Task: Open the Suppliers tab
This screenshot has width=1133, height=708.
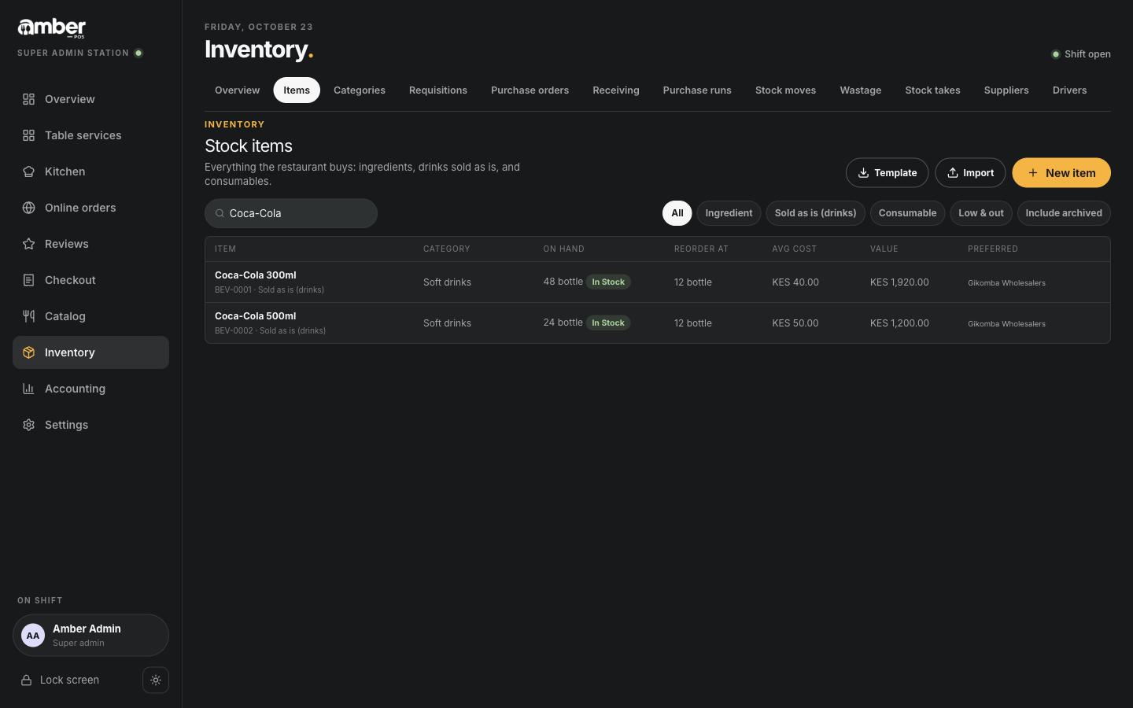Action: [1006, 90]
